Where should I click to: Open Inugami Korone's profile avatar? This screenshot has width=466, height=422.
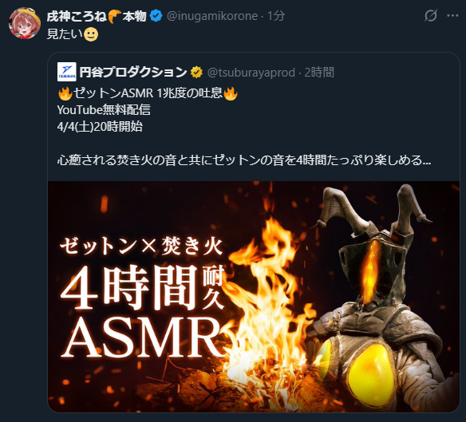25,23
